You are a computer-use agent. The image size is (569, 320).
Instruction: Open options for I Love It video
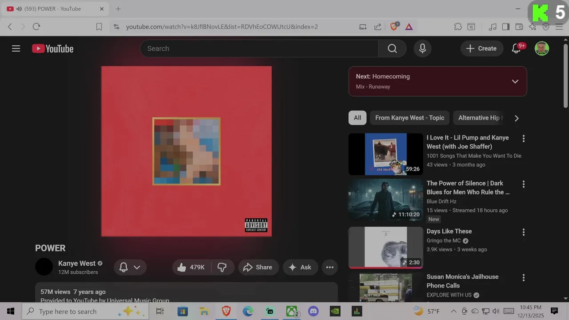[523, 138]
